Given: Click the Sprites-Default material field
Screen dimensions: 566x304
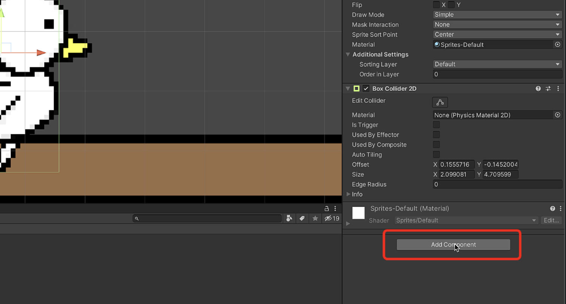Looking at the screenshot, I should click(x=493, y=44).
